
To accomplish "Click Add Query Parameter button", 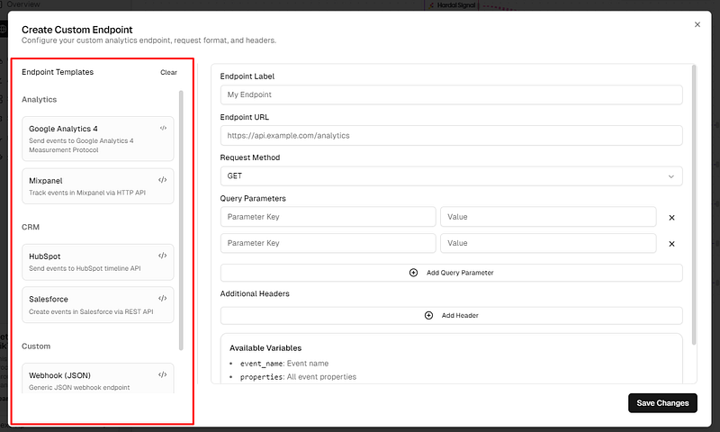I will 452,273.
